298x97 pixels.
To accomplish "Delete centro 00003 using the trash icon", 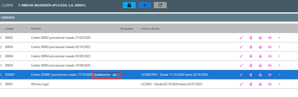I will tap(251, 47).
